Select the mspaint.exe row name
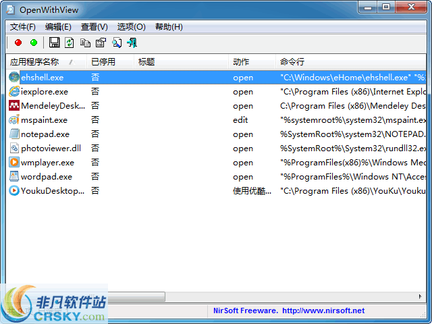The image size is (432, 324). coord(44,120)
